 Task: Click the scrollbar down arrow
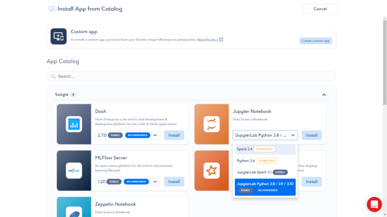tap(385, 215)
